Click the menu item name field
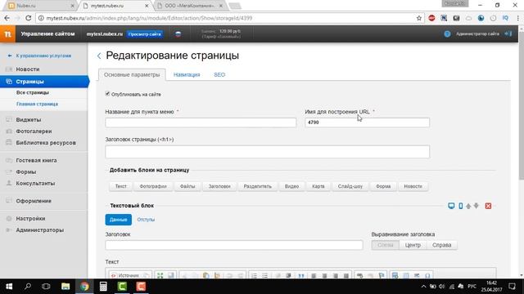This screenshot has width=524, height=294. (201, 122)
